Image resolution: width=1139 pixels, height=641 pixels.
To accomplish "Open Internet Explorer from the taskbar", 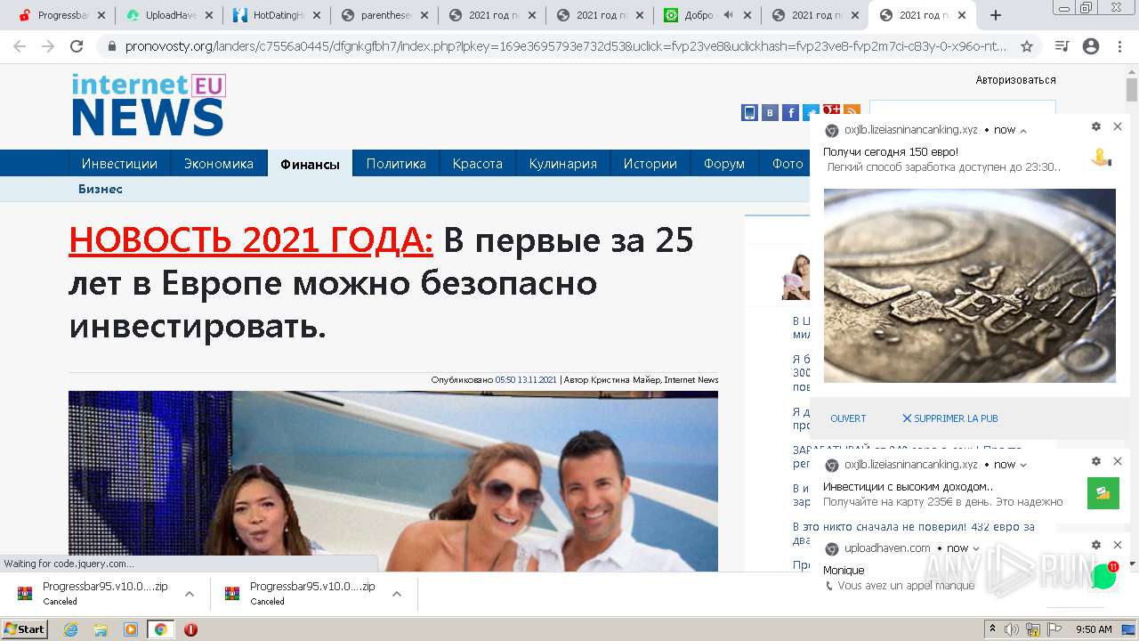I will (x=70, y=629).
